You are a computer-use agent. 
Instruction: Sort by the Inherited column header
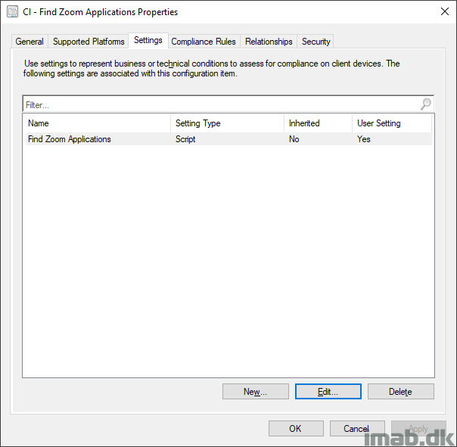(319, 123)
